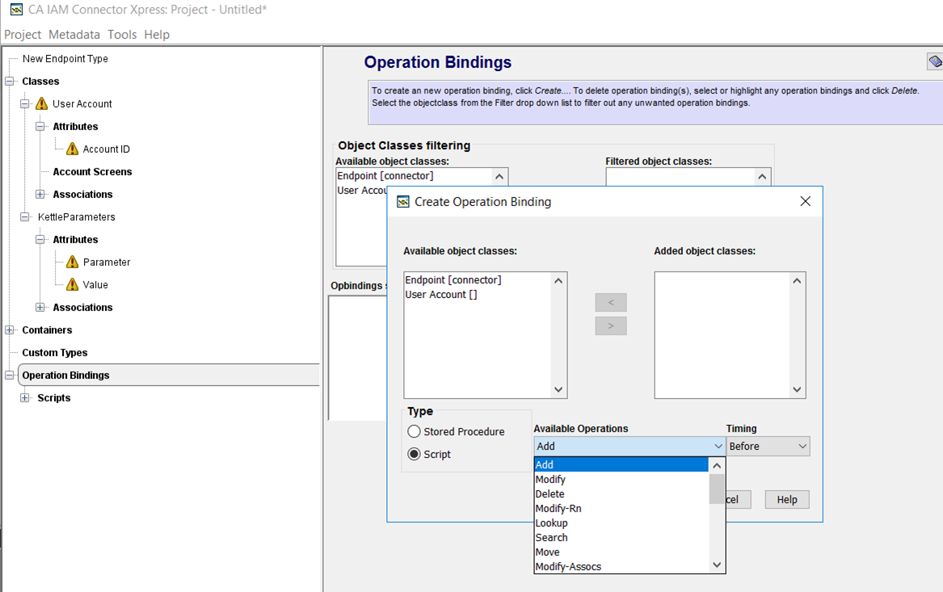Expand the Scripts tree node

pos(25,398)
